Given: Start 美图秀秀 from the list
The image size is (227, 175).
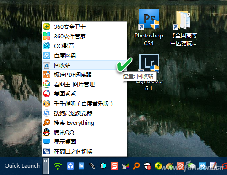Looking at the screenshot, I should point(84,94).
